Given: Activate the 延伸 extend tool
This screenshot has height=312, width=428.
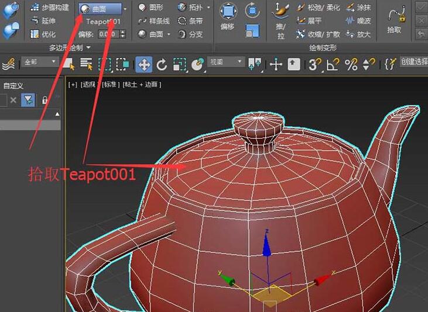Looking at the screenshot, I should pos(43,20).
